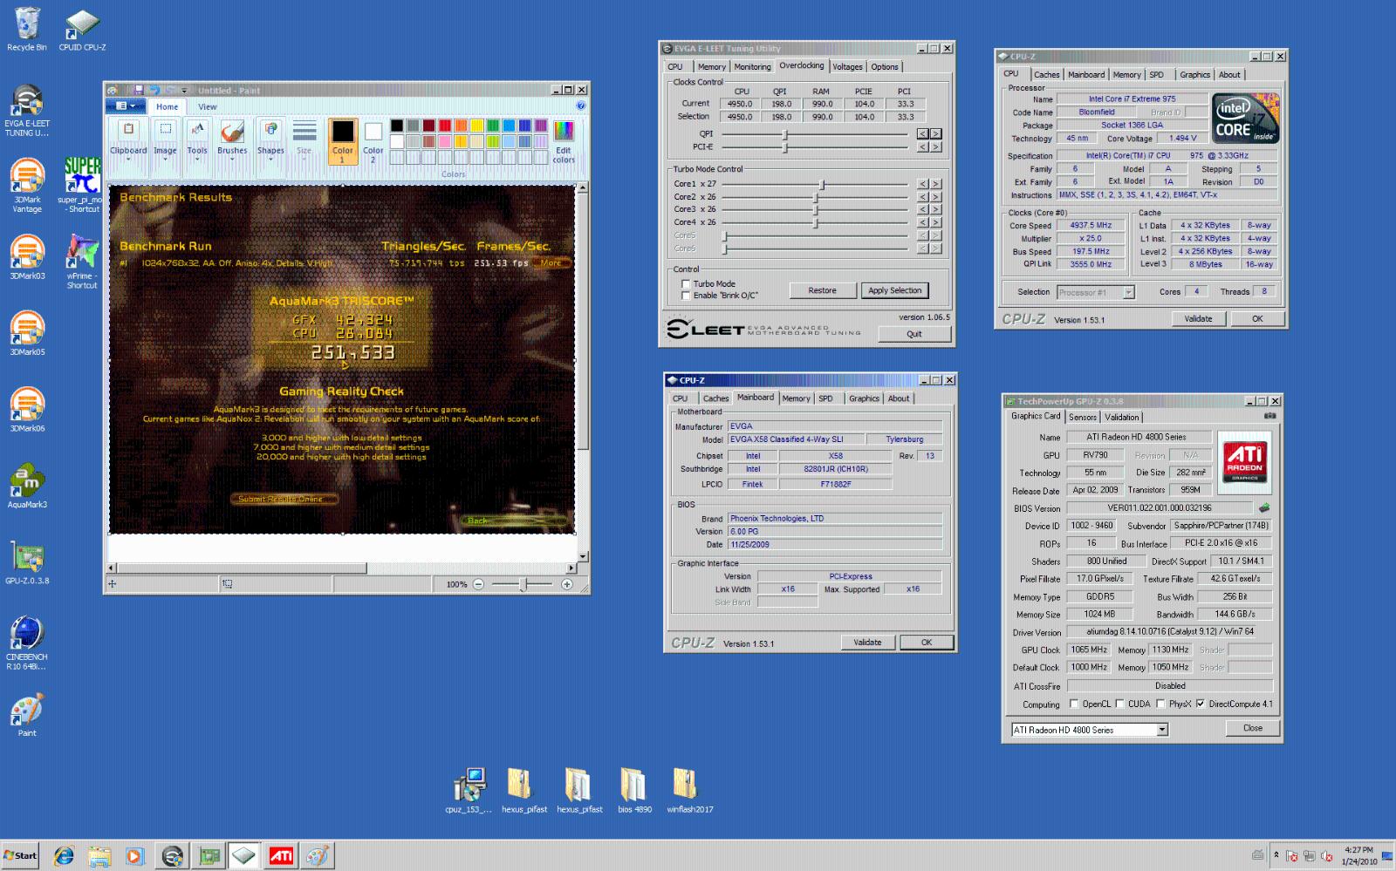Screen dimensions: 1396x871
Task: Open wPrime shortcut on desktop
Action: pyautogui.click(x=82, y=262)
